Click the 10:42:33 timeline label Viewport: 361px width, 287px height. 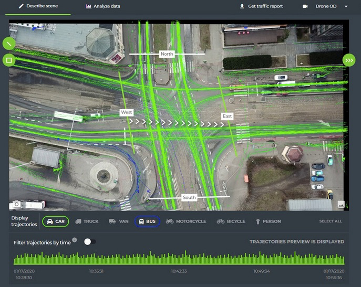pos(179,271)
